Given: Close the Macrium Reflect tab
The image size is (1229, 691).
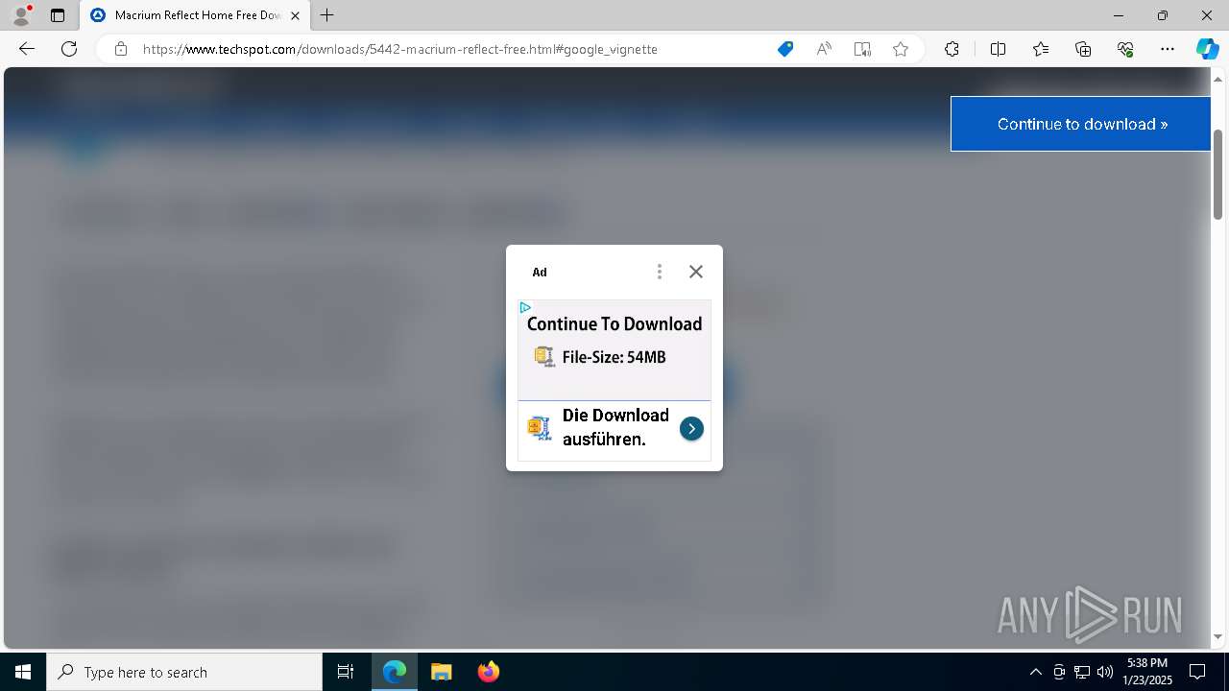Looking at the screenshot, I should click(295, 15).
